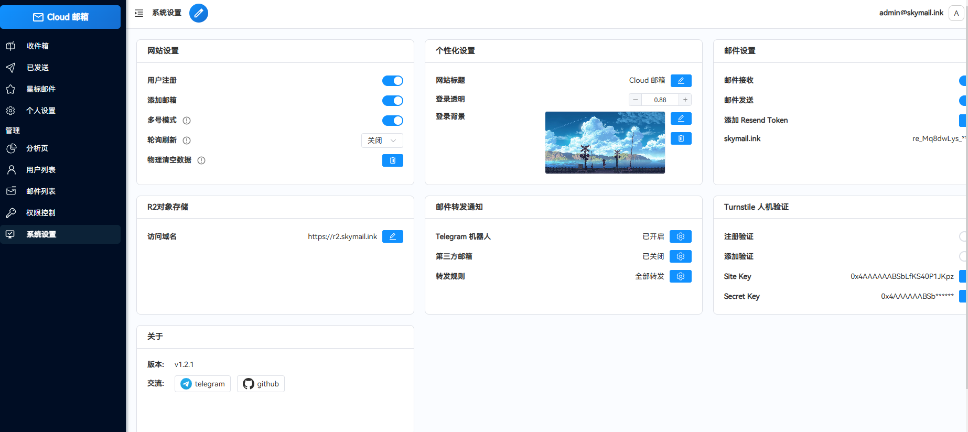
Task: Click admin@skymail.ink account name
Action: click(911, 13)
